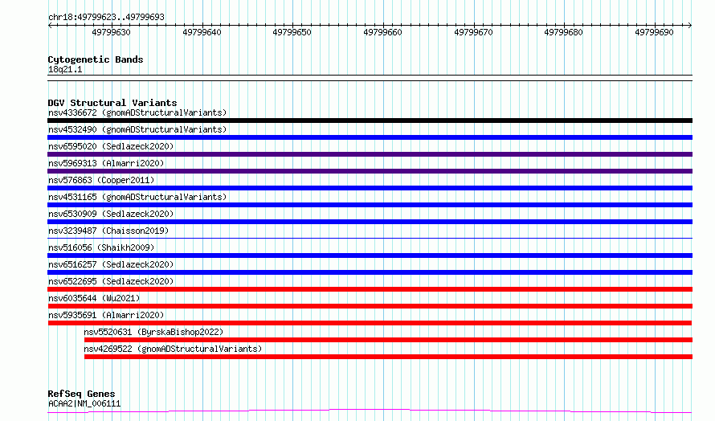Screen dimensions: 715x421
Task: Click the thin blue line under nsv3239487
Action: point(370,238)
